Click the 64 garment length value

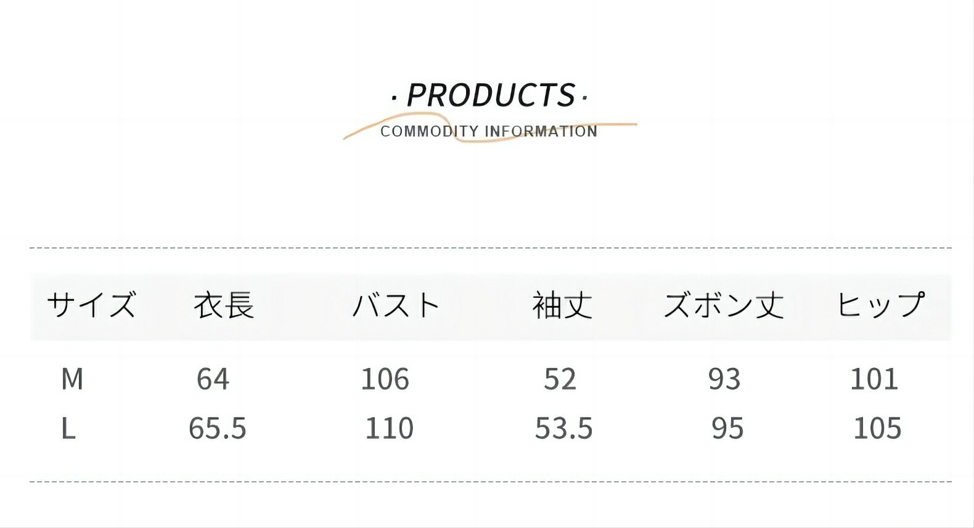(x=213, y=379)
